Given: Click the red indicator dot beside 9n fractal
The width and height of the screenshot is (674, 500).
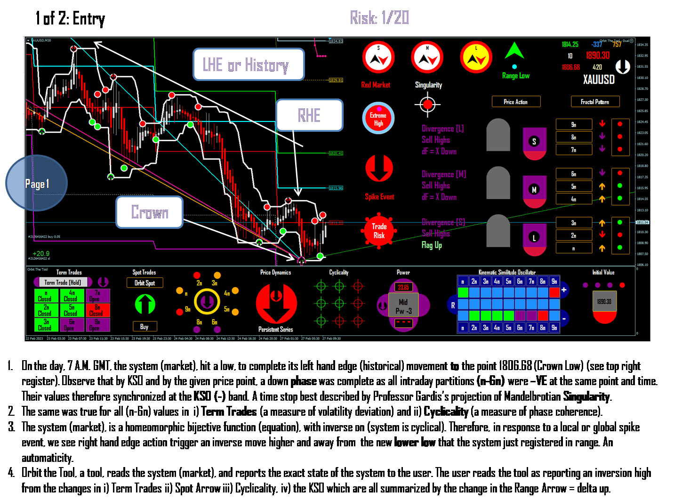Looking at the screenshot, I should click(x=620, y=124).
